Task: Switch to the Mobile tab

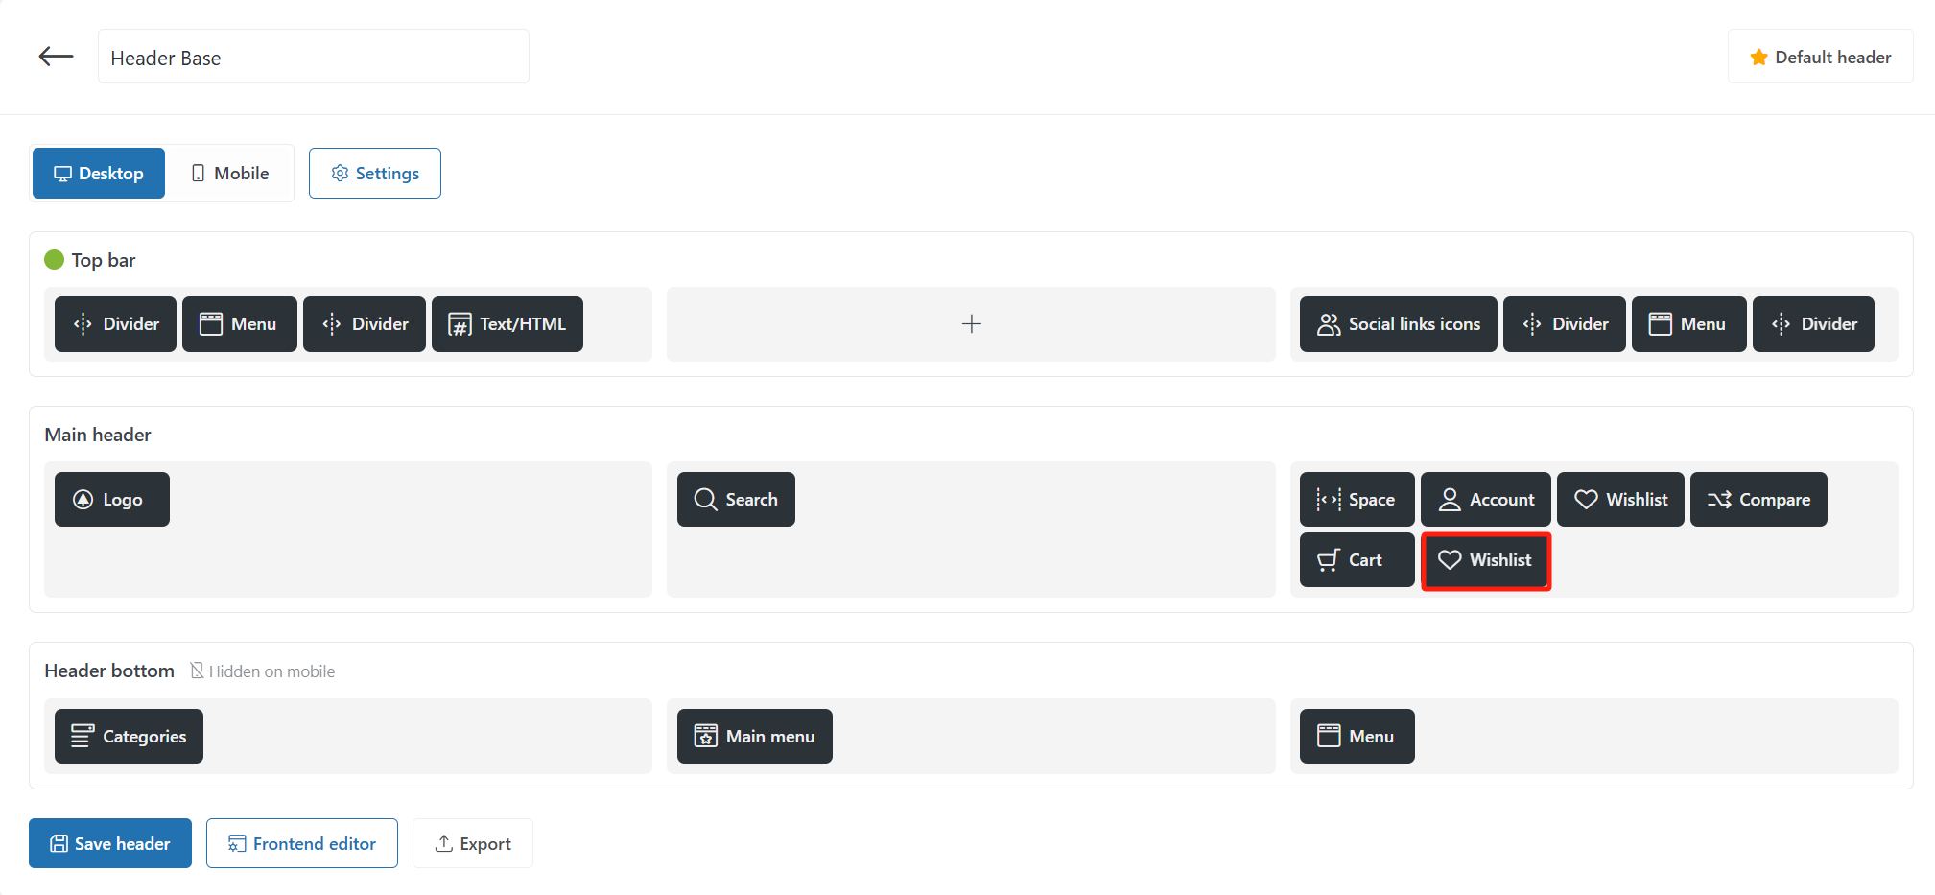Action: pos(230,174)
